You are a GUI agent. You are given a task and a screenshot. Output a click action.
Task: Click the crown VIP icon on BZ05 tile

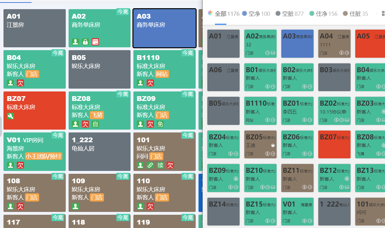(x=273, y=145)
